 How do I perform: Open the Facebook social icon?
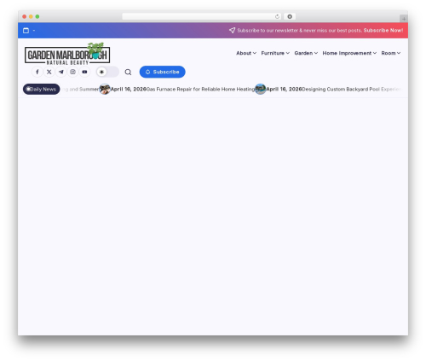(37, 72)
